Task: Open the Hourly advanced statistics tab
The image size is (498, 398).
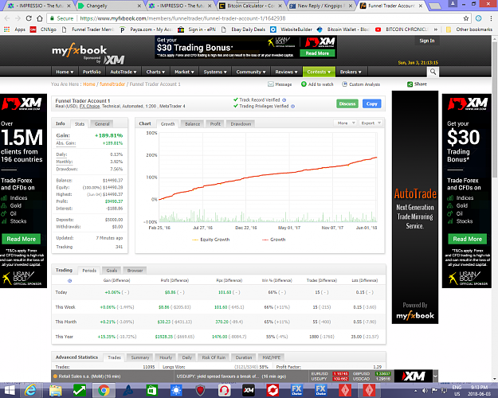Action: pos(166,357)
